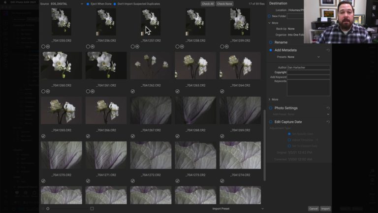
Task: Select the _70A1271.CR2 leaf thumbnail
Action: pyautogui.click(x=106, y=155)
